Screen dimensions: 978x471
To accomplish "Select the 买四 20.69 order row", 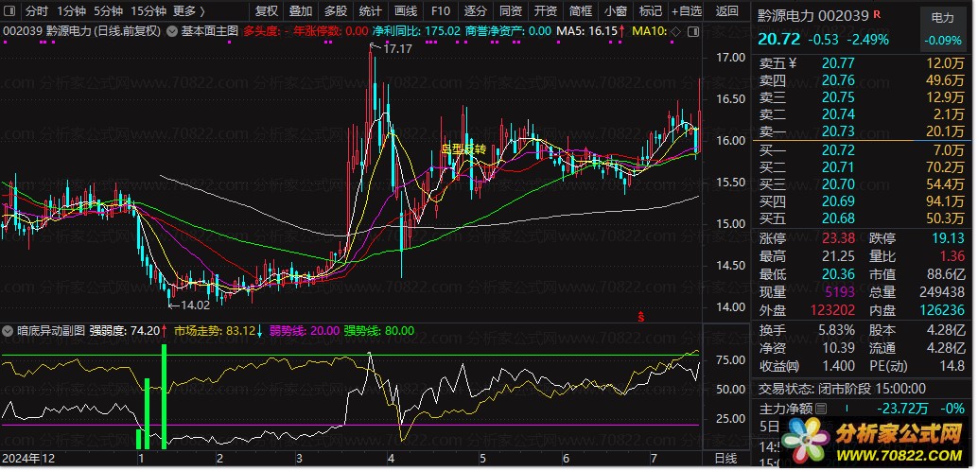I will click(862, 201).
